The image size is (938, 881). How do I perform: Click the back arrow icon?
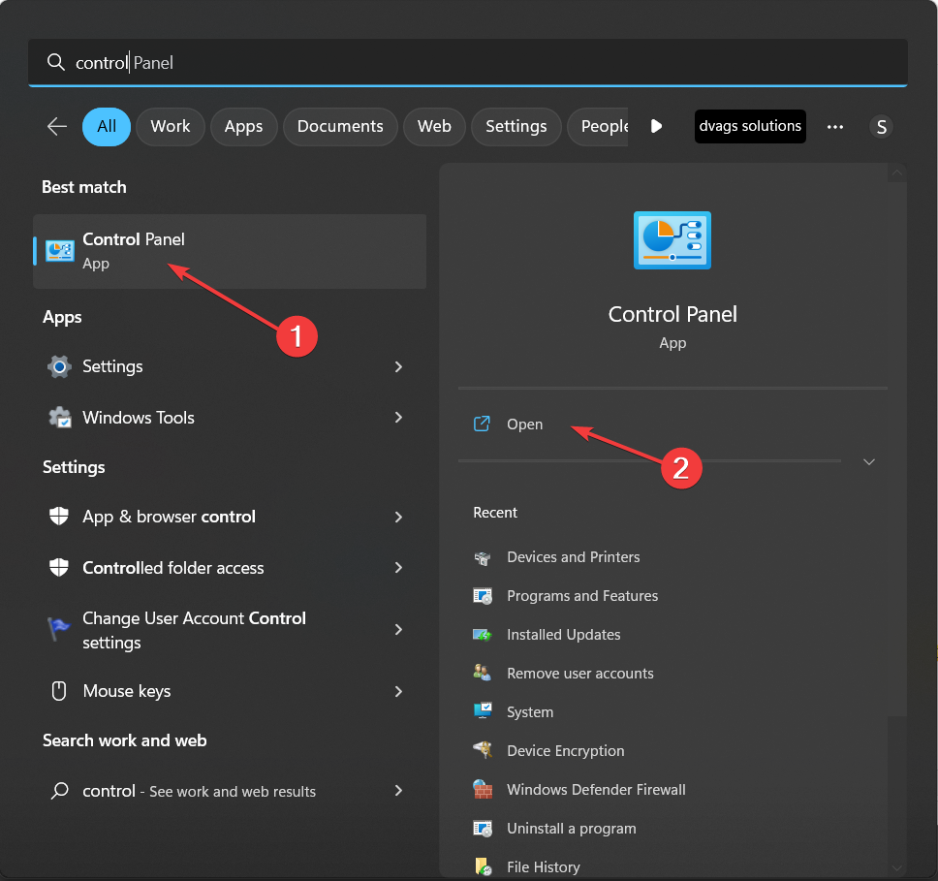57,126
